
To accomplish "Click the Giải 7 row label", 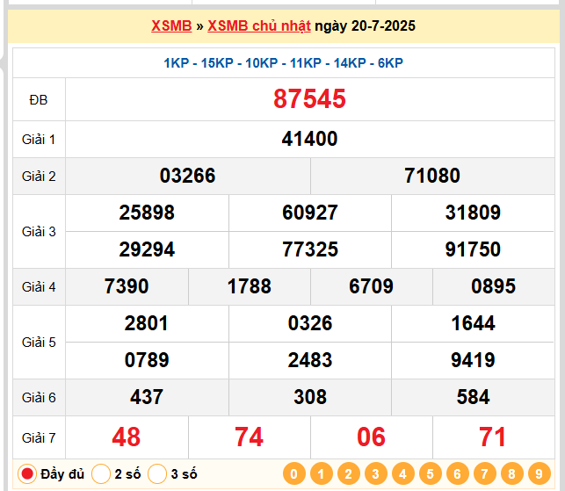I will pos(39,438).
